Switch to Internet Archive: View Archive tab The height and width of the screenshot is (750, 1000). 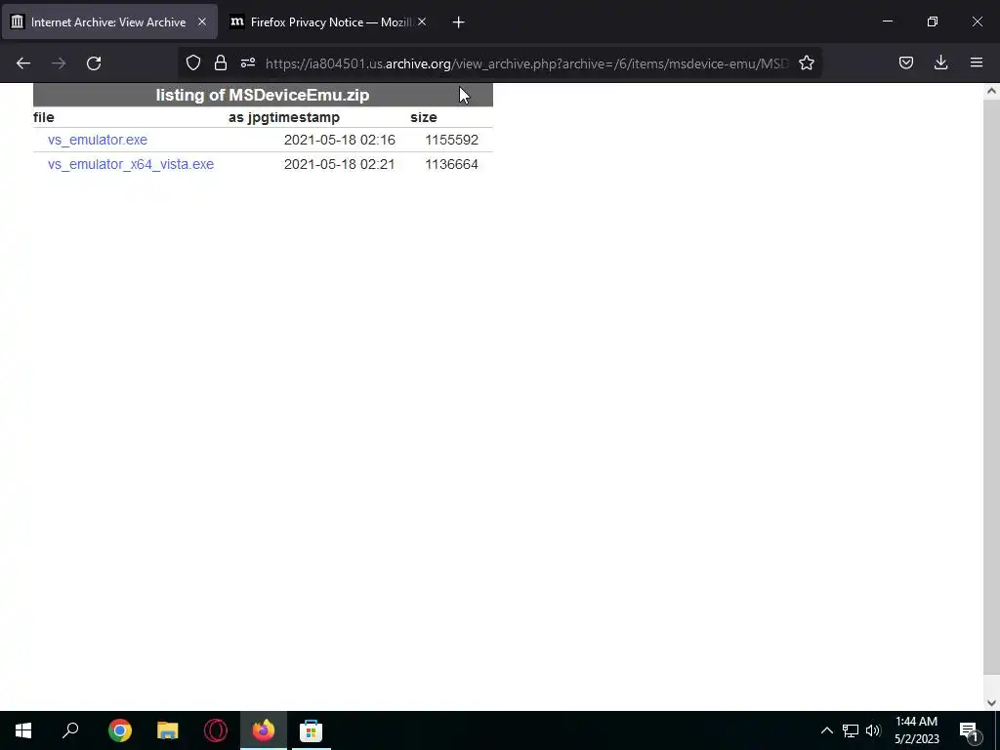tap(109, 21)
